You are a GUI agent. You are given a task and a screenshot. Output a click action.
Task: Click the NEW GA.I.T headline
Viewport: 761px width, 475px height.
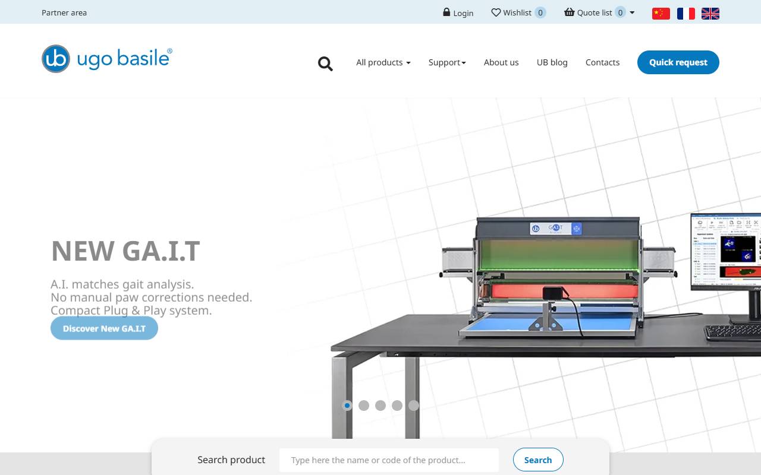125,251
